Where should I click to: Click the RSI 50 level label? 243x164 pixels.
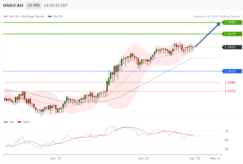(x=226, y=140)
